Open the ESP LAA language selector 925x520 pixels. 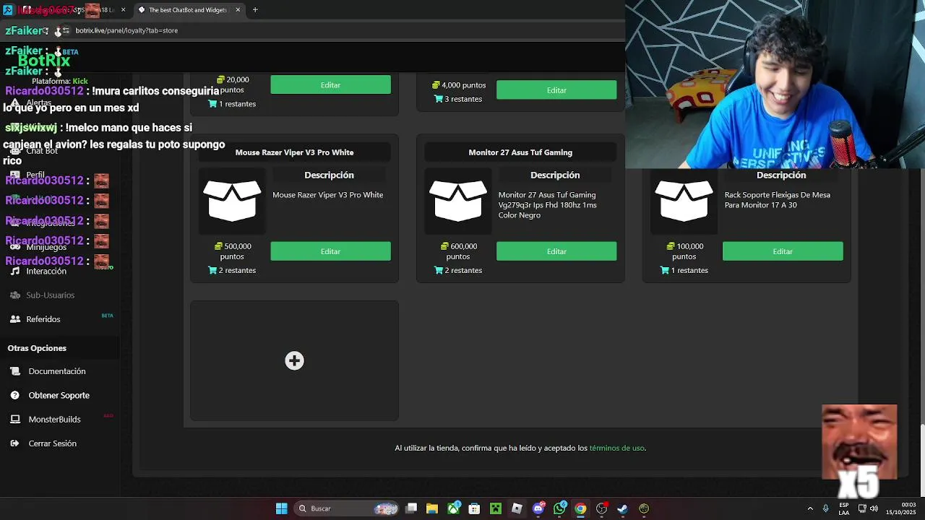[844, 508]
